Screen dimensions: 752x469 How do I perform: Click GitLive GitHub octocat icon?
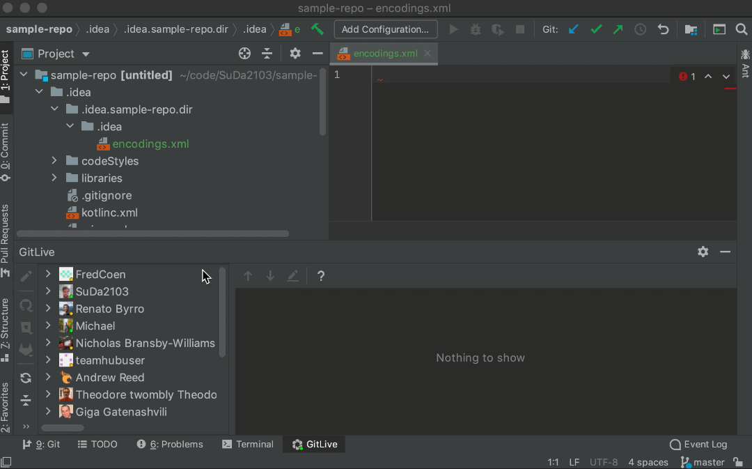(x=26, y=305)
